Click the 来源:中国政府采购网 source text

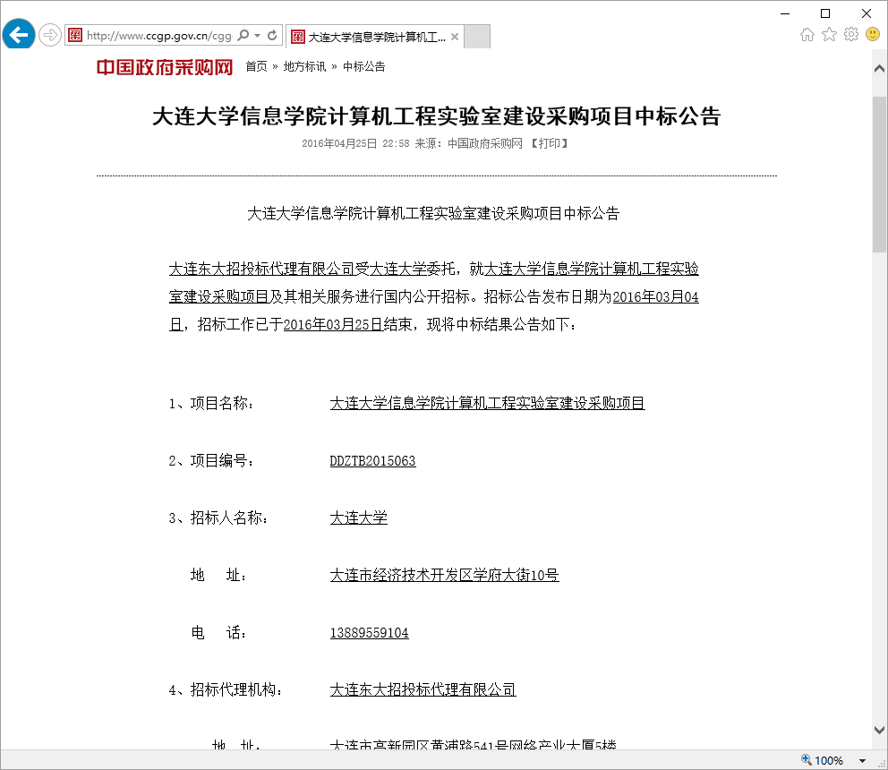pyautogui.click(x=469, y=144)
